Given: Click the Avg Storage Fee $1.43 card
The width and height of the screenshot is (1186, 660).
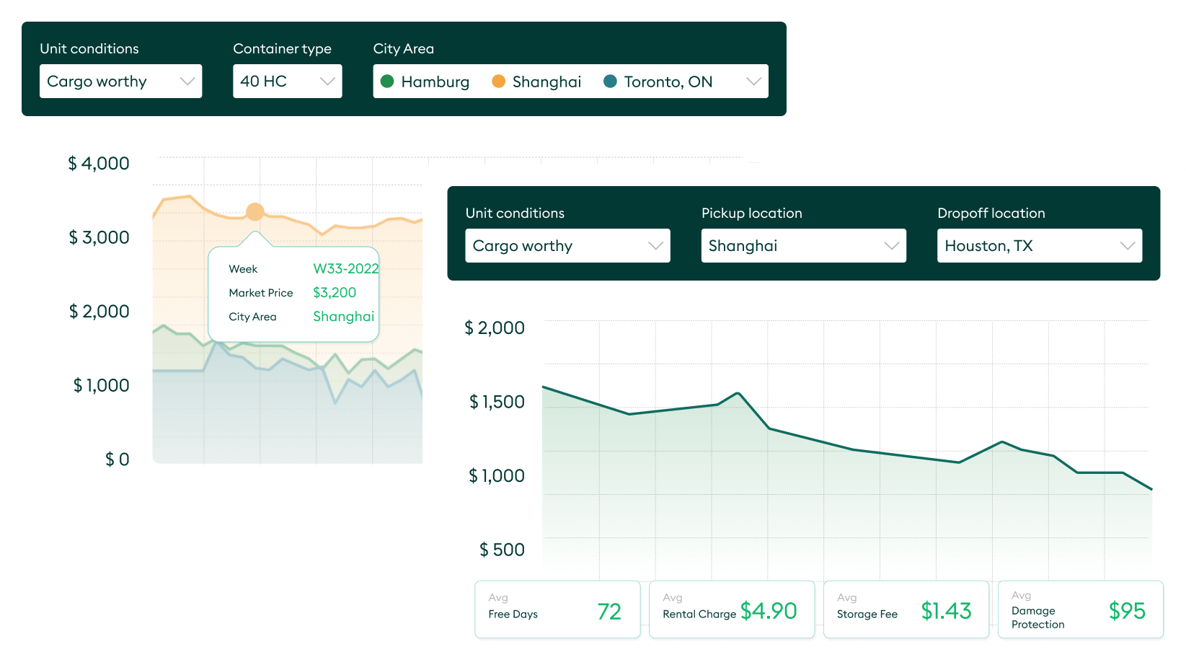Looking at the screenshot, I should 906,610.
